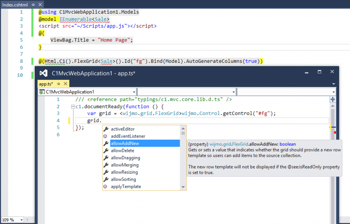Click 'getControl' in app.ts line 3
350x224 pixels.
(x=238, y=113)
